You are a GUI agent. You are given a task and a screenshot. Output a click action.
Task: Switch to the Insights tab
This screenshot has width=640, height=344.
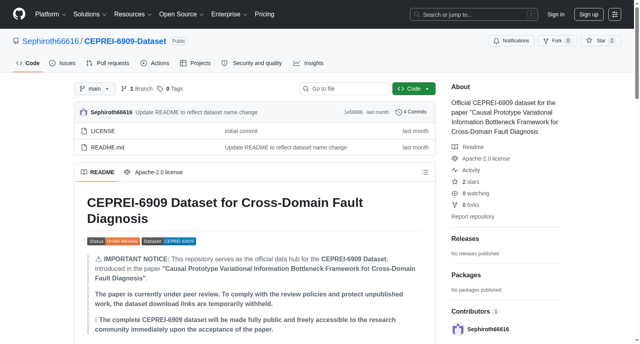pos(308,63)
